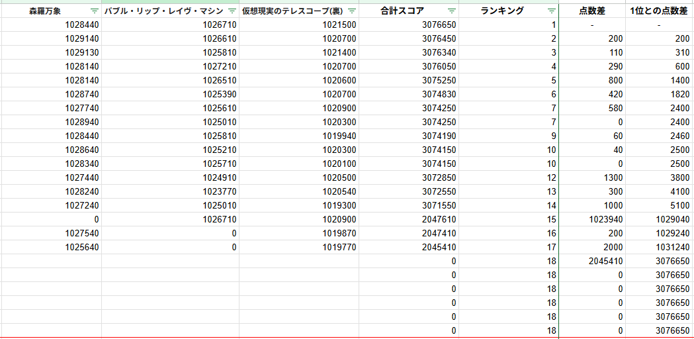Open the filter icon for 森羅万象 column
Screen dimensions: 694x339
tap(94, 11)
